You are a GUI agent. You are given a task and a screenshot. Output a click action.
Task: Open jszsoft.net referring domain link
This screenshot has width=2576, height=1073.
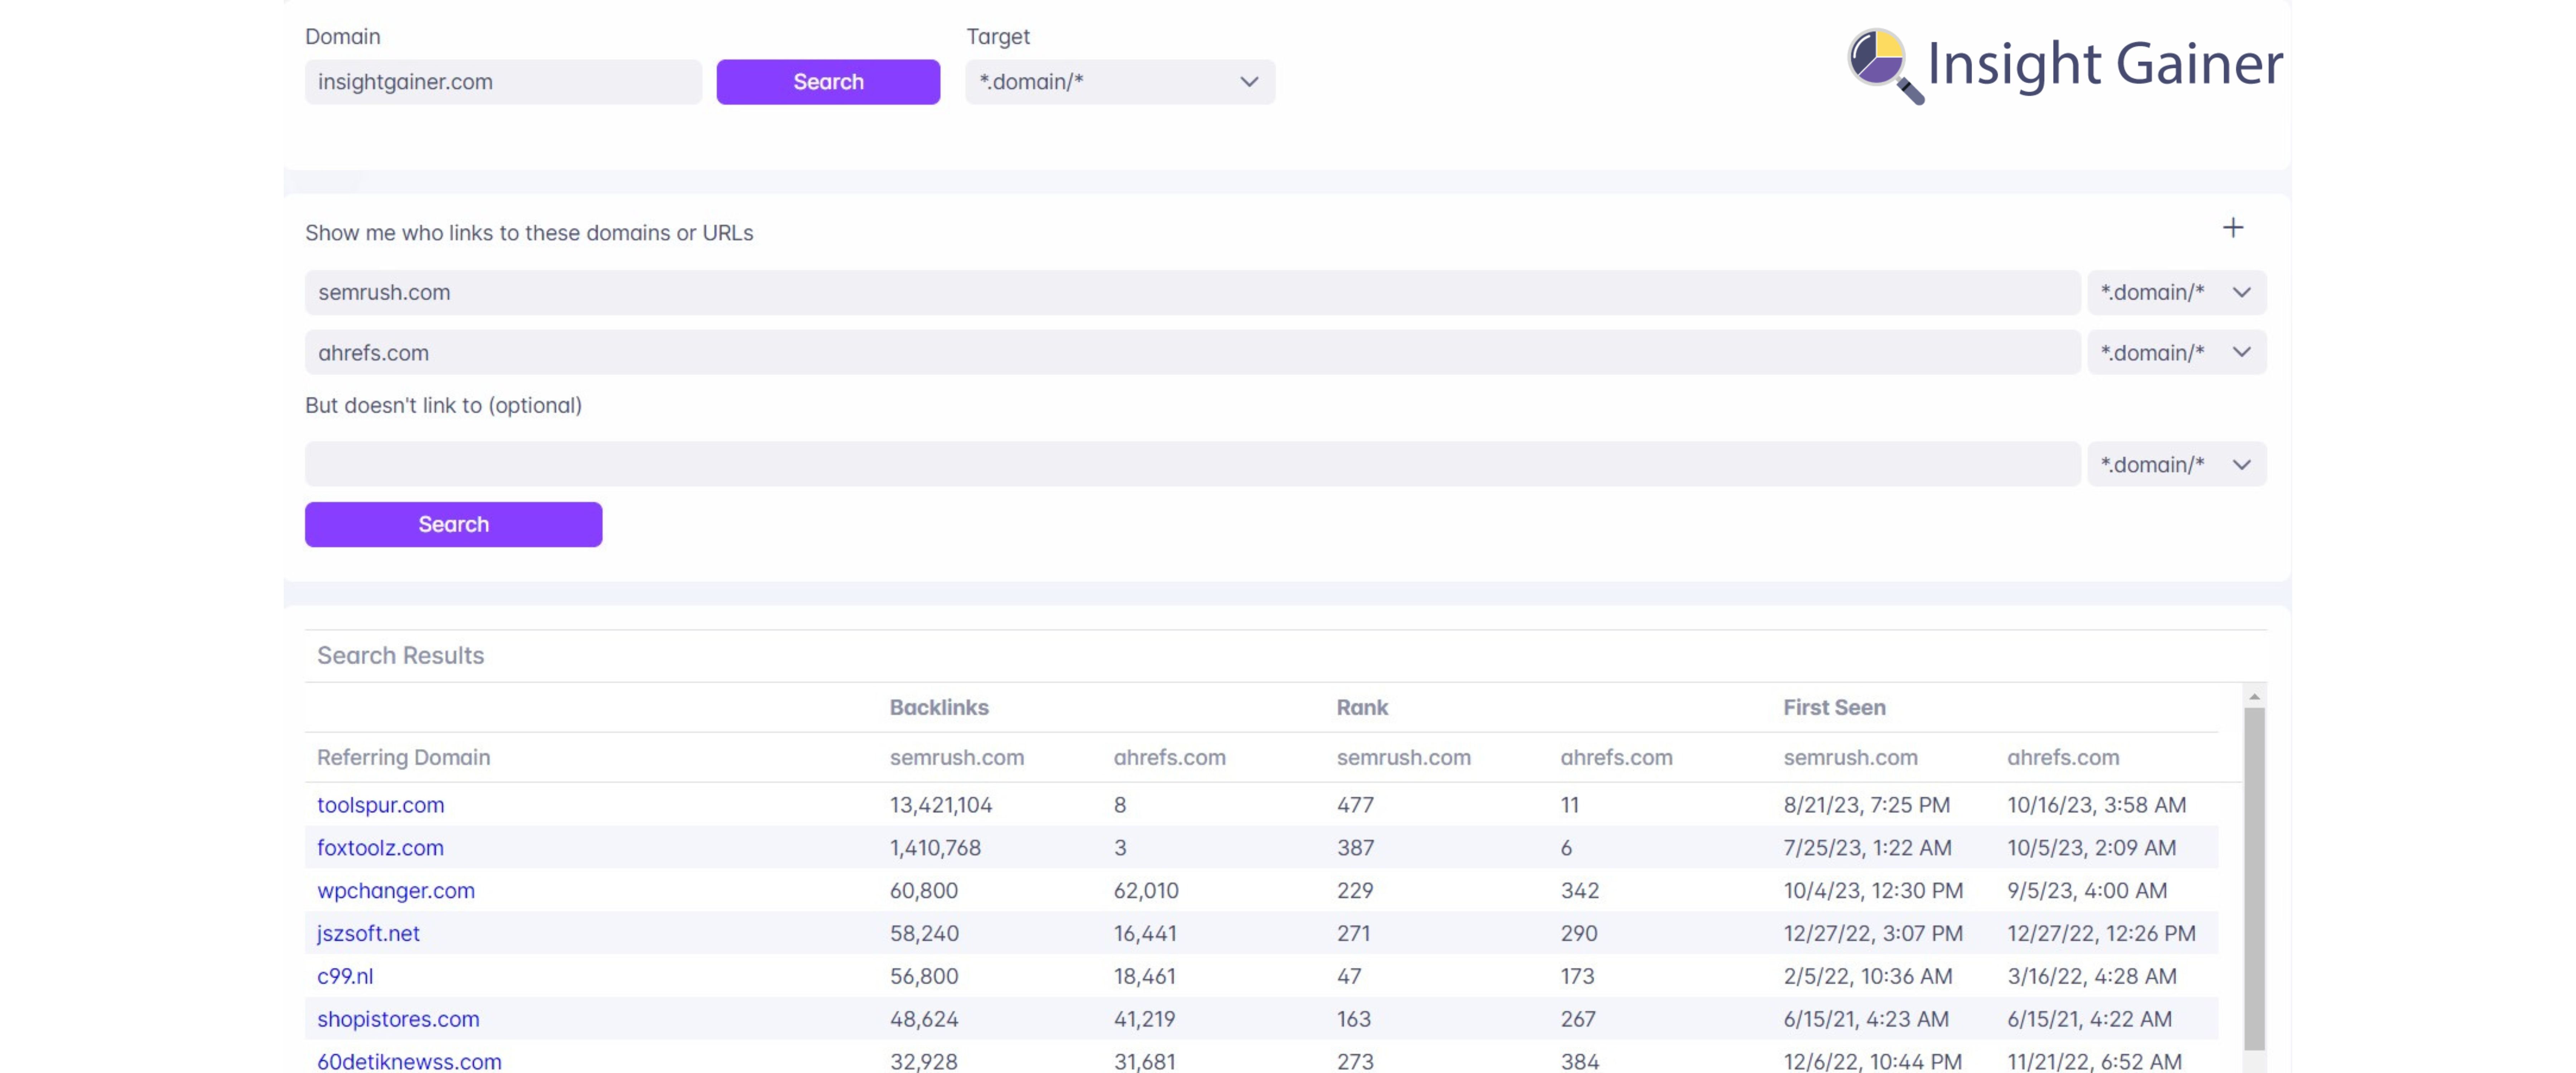pyautogui.click(x=368, y=934)
